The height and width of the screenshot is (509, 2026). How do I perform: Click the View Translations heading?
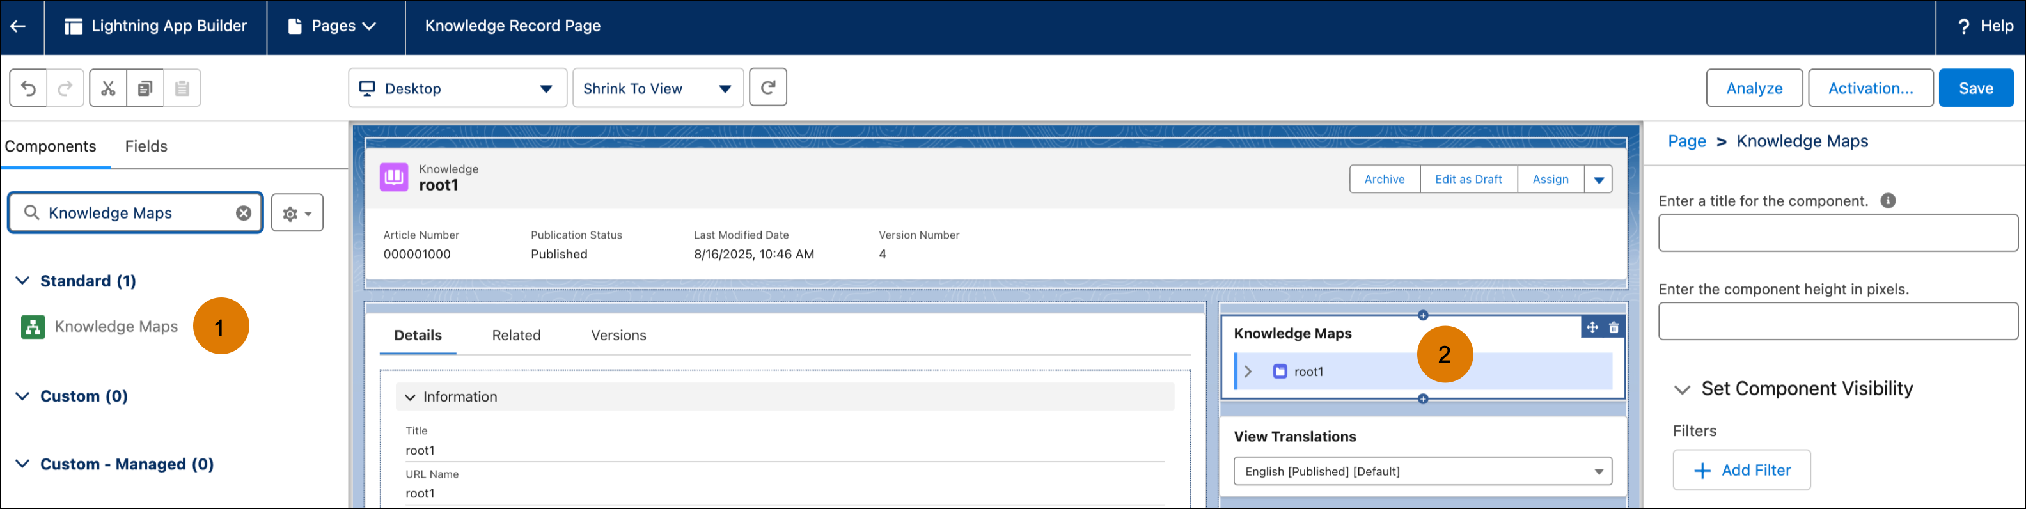pos(1294,437)
